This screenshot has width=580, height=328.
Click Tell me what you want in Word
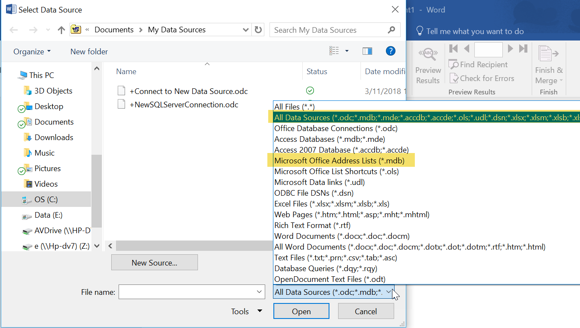click(x=470, y=31)
